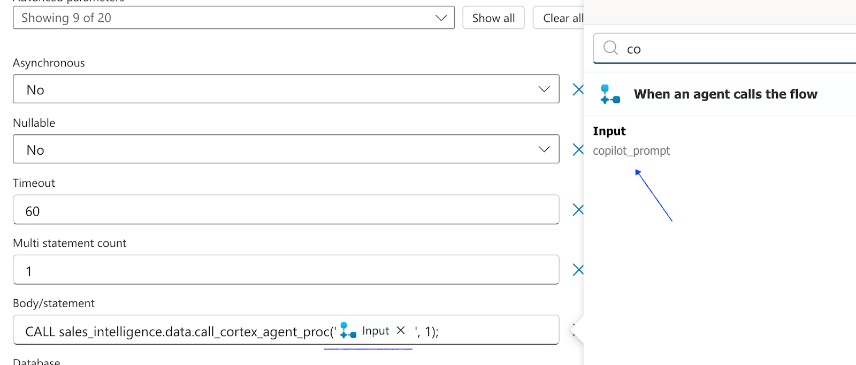Image resolution: width=856 pixels, height=365 pixels.
Task: Click the search magnifier icon
Action: pos(610,48)
